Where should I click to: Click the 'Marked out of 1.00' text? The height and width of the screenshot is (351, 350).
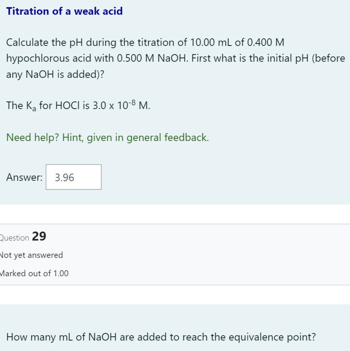pyautogui.click(x=34, y=274)
